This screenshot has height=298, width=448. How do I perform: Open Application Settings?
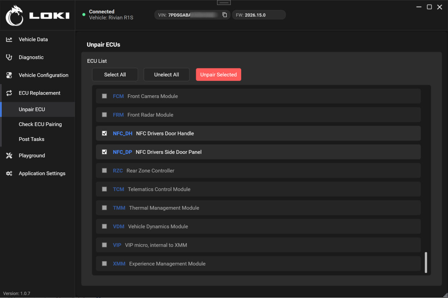point(37,173)
